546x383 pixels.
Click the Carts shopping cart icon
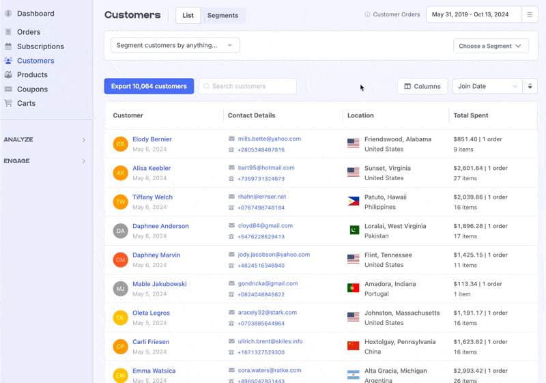(x=8, y=103)
